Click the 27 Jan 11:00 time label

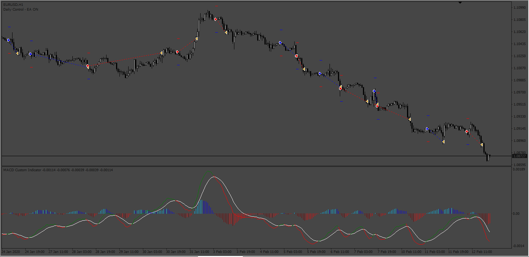(x=58, y=252)
